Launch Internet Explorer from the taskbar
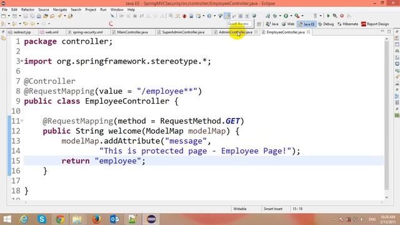Viewport: 400px width, 225px height. (x=24, y=219)
